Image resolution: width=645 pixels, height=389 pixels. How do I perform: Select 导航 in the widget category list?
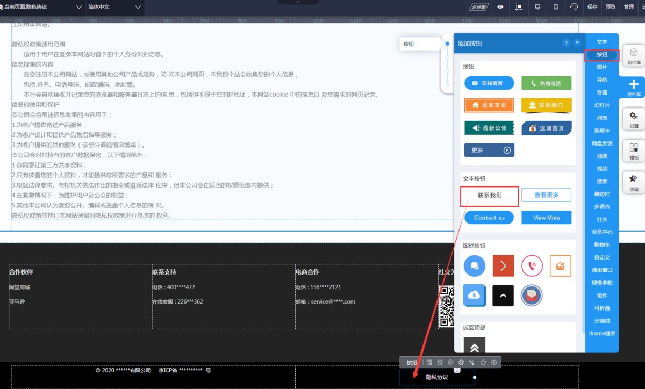pos(602,80)
